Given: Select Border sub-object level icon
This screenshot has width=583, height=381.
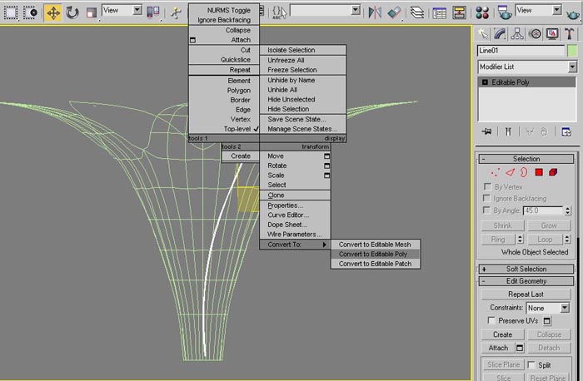Looking at the screenshot, I should coord(524,172).
